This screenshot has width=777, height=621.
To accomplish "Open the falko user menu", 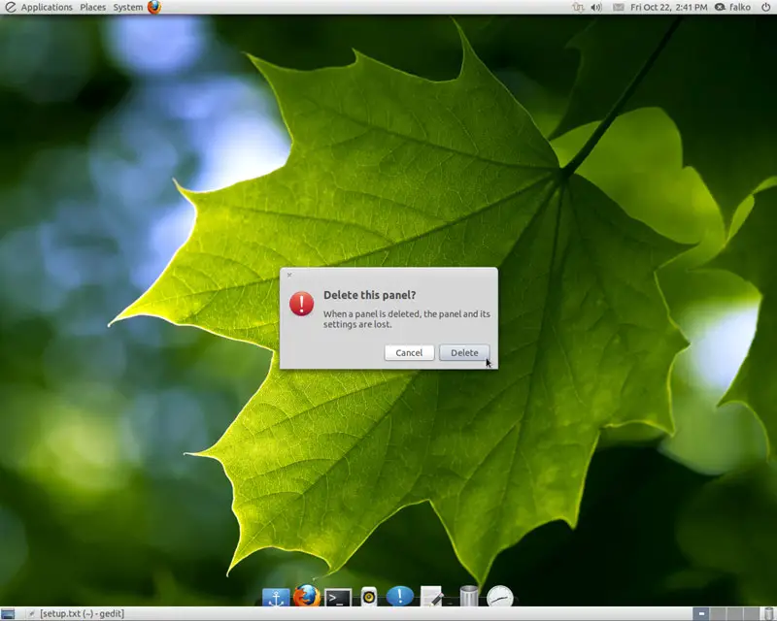I will (x=740, y=7).
